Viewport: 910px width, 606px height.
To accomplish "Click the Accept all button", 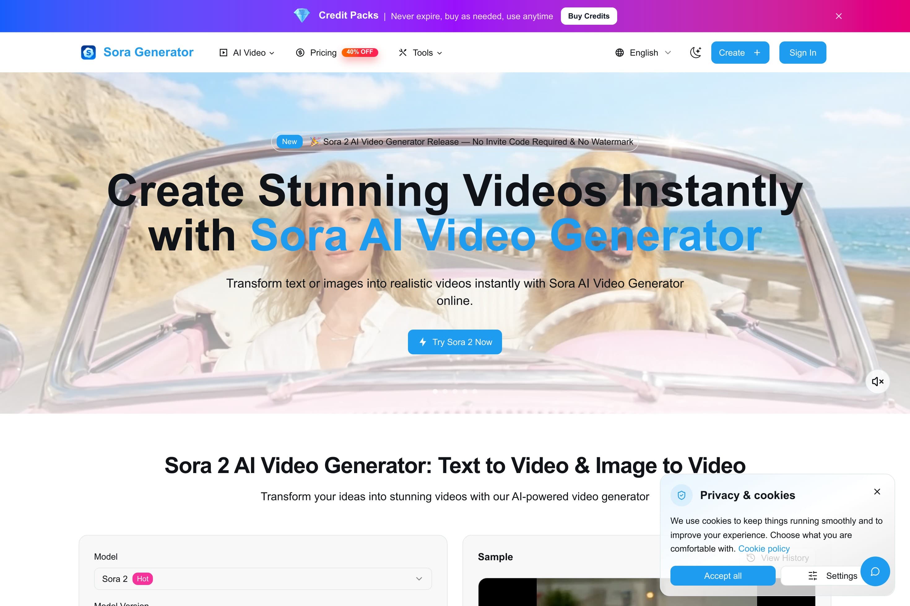I will tap(723, 575).
